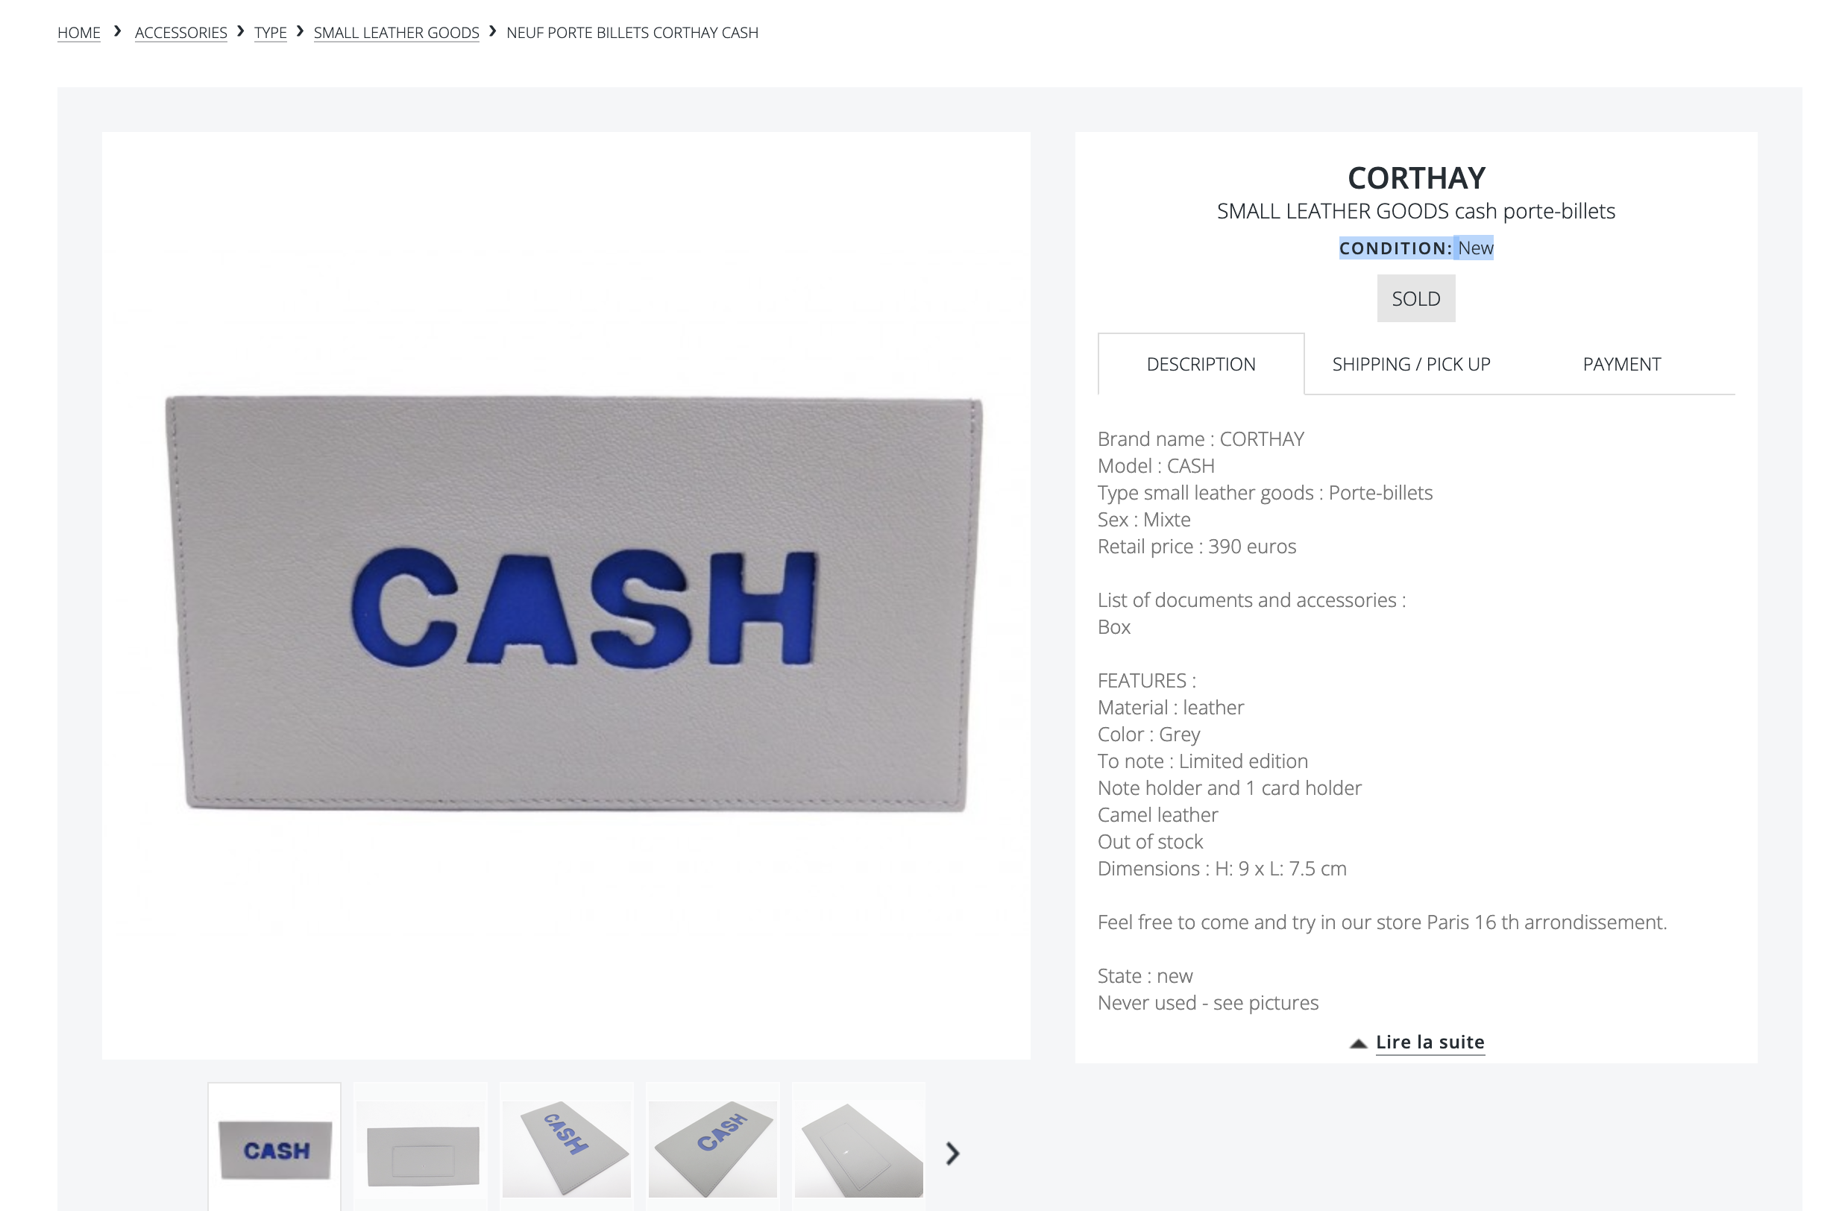Collapse description via Lire la suite
1839x1211 pixels.
[x=1430, y=1042]
